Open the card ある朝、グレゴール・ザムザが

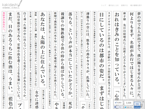point(30,60)
